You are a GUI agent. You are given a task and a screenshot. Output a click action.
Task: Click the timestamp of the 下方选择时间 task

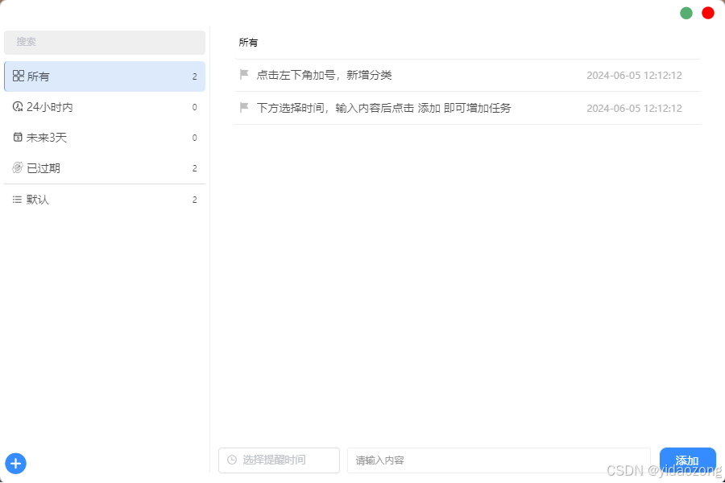click(635, 108)
